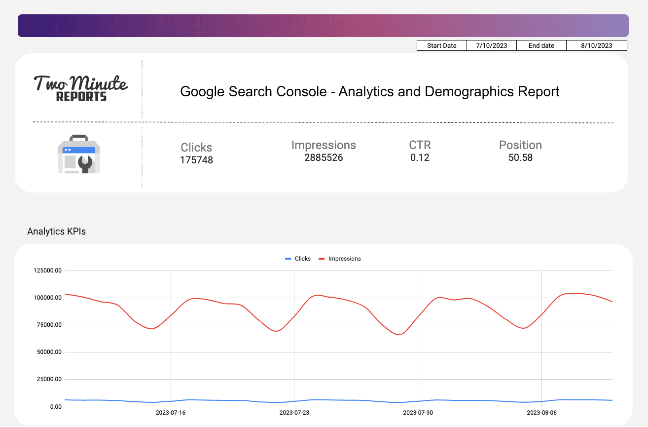Click the red Impressions legend color marker
This screenshot has width=648, height=427.
pos(322,259)
